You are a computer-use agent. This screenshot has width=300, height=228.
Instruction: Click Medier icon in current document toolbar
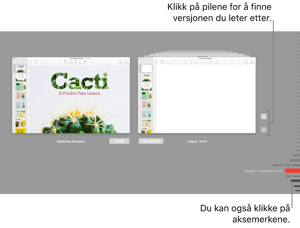[x=85, y=62]
